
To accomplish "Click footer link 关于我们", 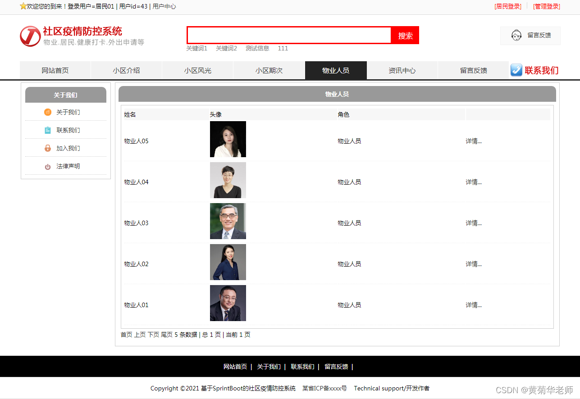I will click(269, 367).
